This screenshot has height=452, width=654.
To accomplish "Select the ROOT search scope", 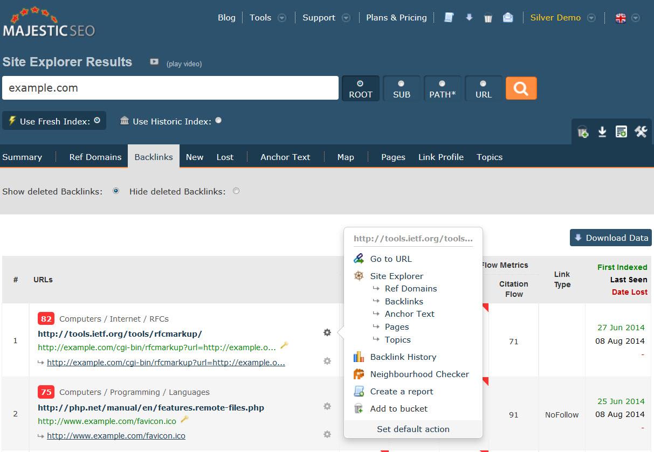I will click(x=361, y=88).
